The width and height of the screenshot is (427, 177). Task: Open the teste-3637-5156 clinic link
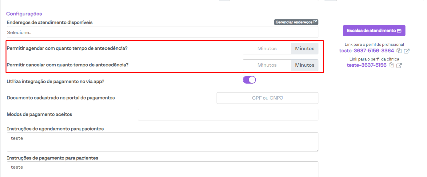(x=366, y=65)
